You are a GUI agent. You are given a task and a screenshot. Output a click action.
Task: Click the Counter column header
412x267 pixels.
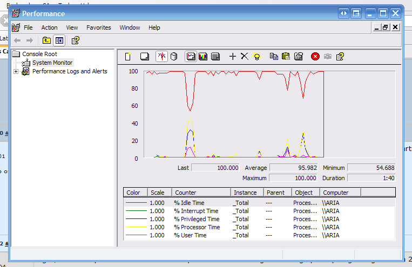[185, 193]
